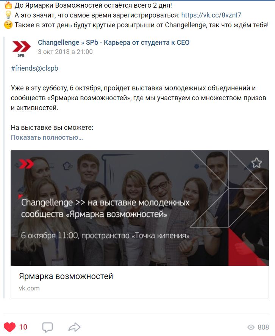Click the 808 views counter
Screen dimensions: 275x336
(x=263, y=327)
